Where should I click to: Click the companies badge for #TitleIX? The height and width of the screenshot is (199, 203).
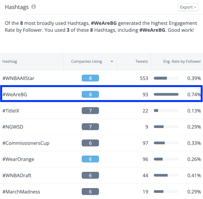tap(90, 111)
